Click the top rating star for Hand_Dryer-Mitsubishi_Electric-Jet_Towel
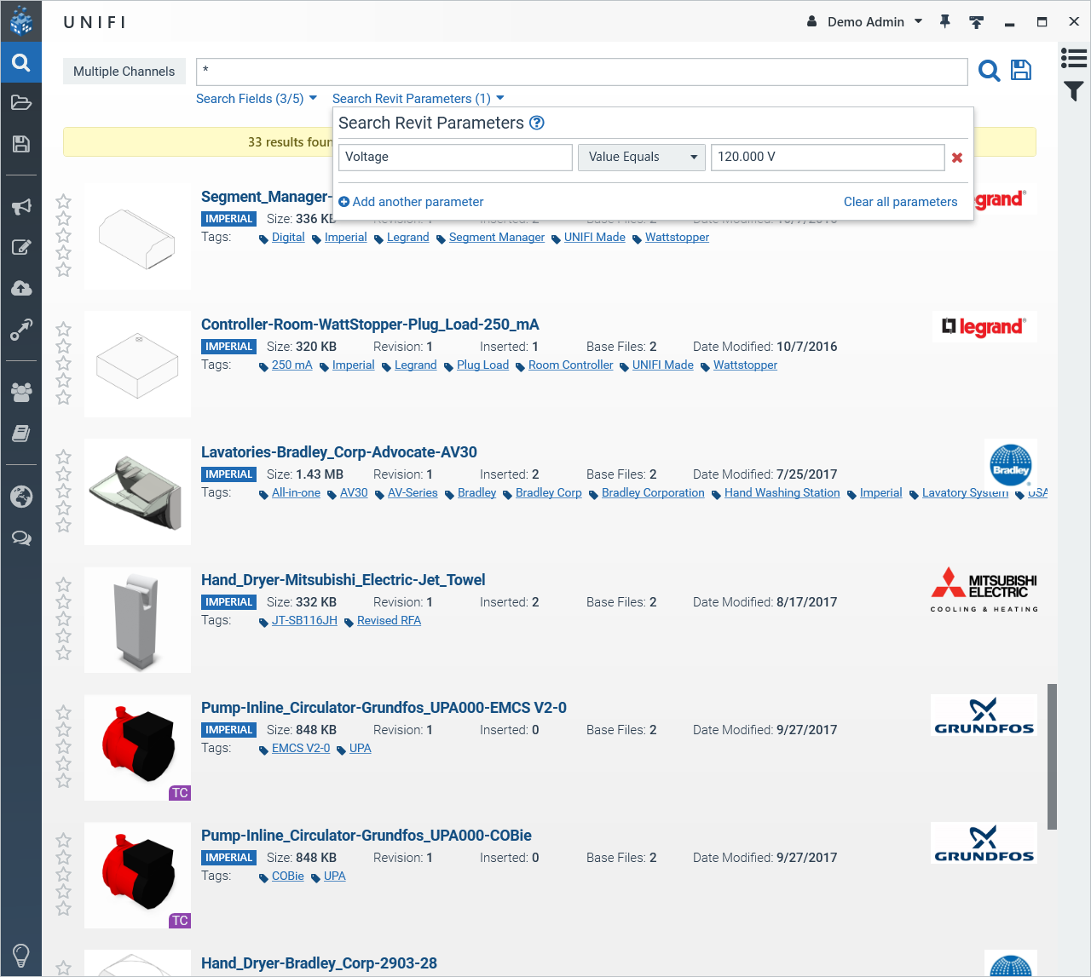This screenshot has width=1091, height=977. 63,585
